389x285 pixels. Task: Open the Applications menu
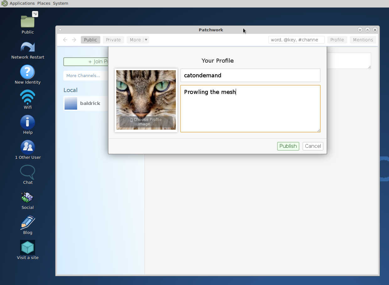pos(22,3)
